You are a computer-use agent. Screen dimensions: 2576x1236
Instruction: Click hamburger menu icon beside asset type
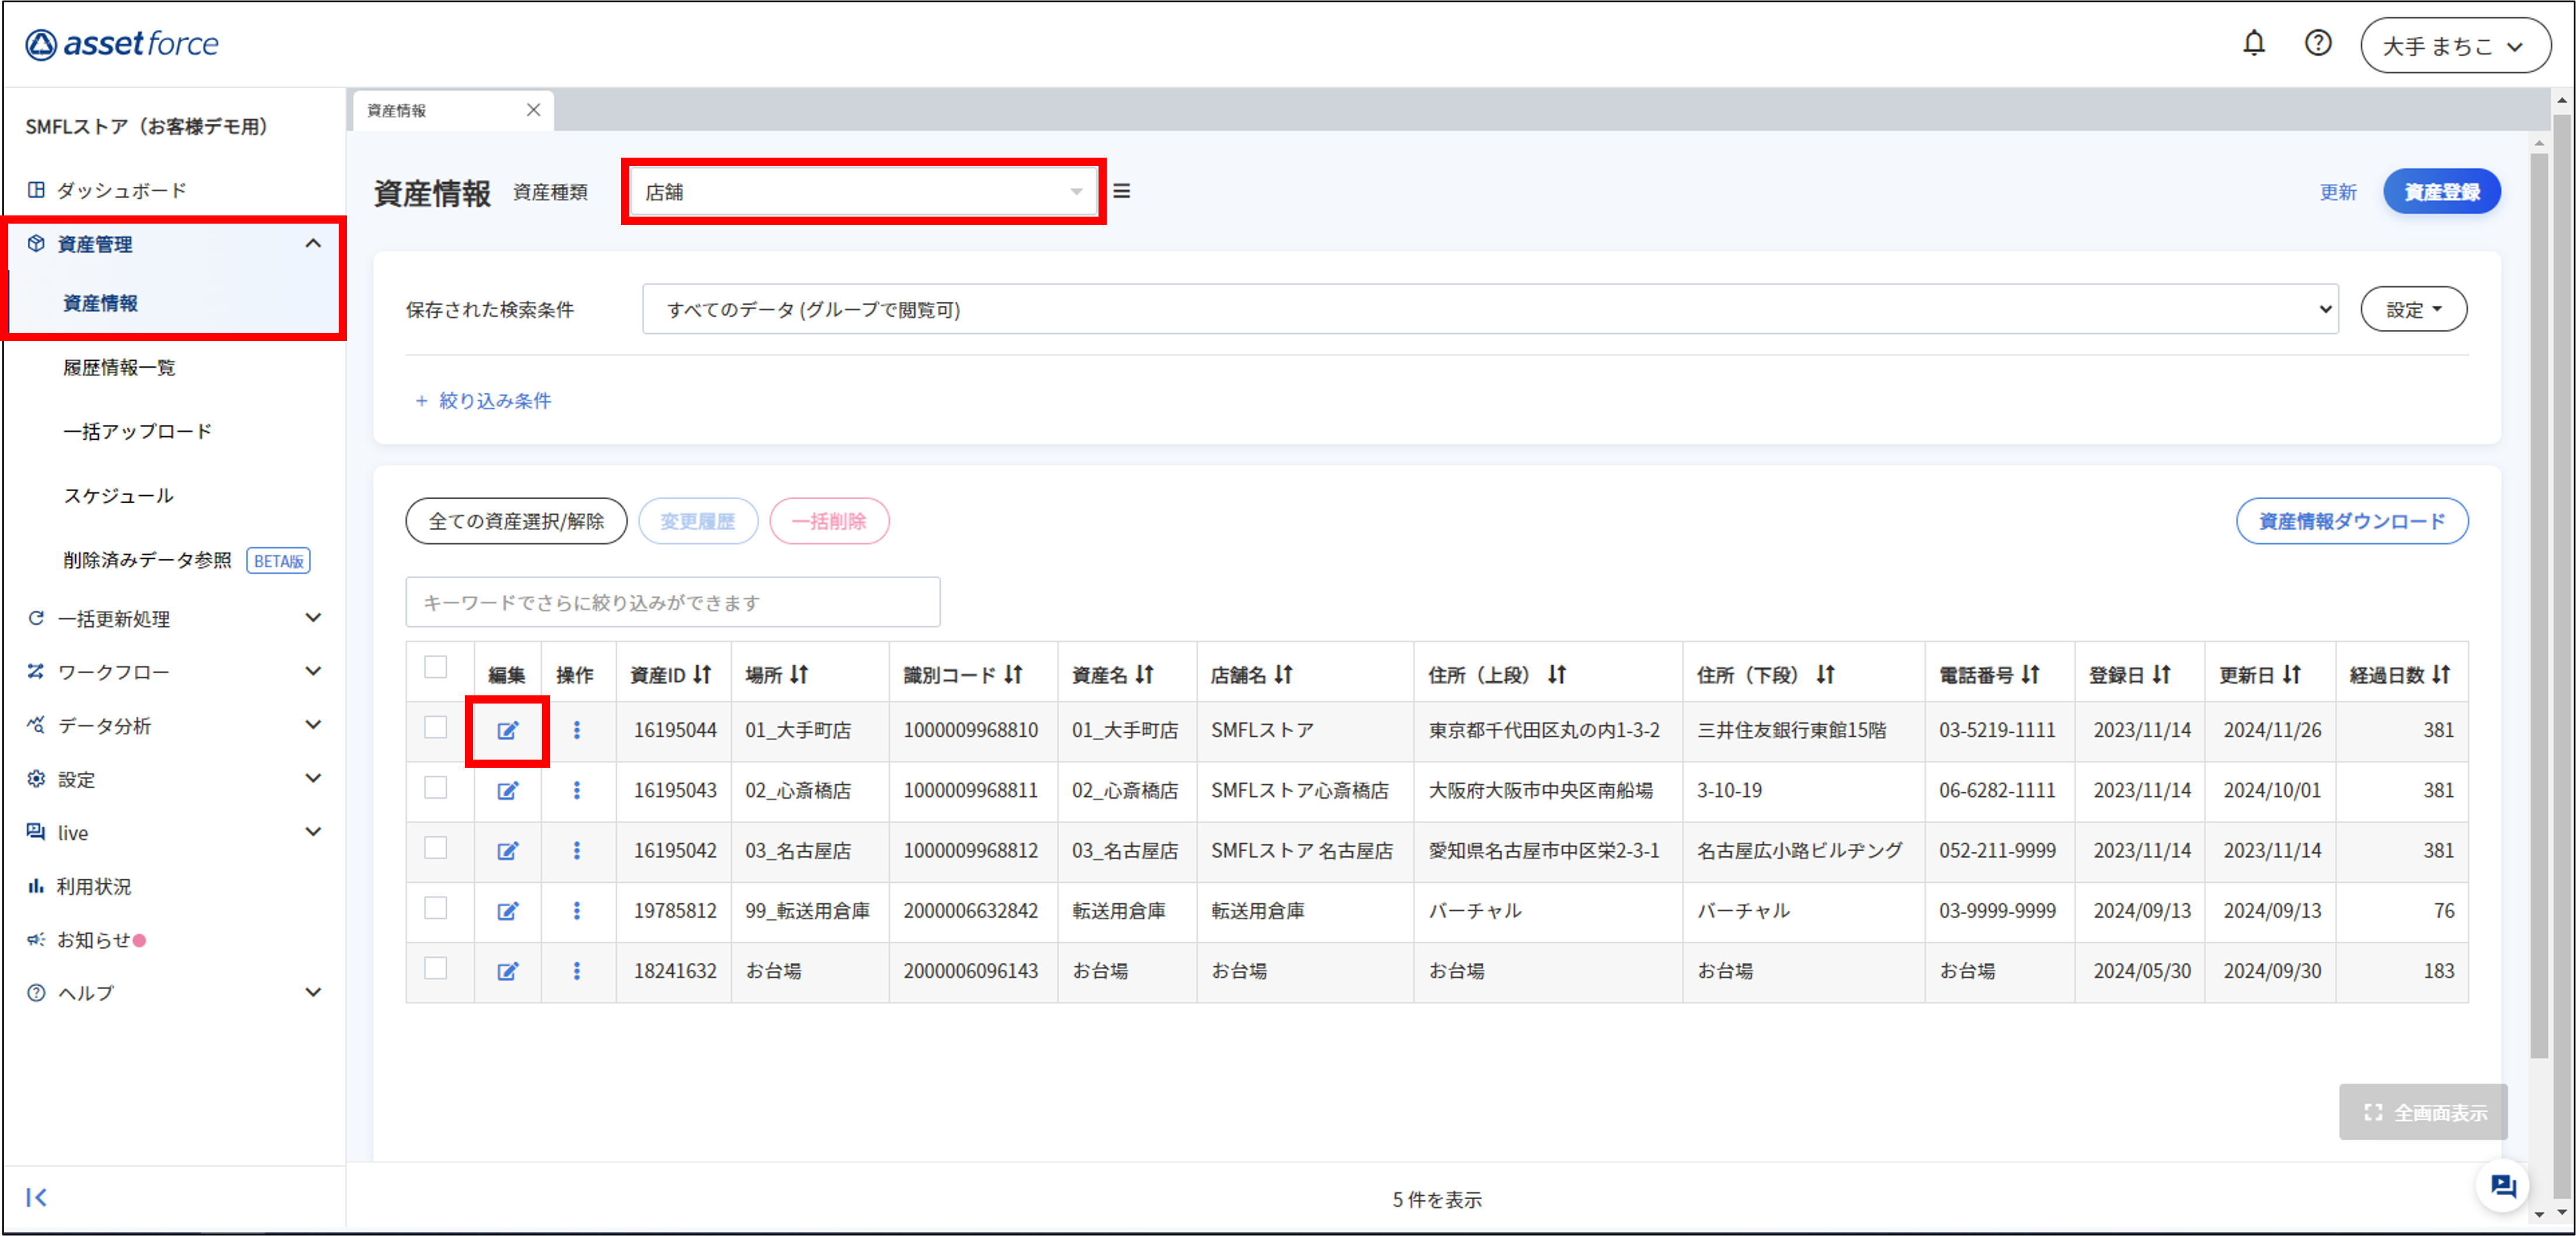point(1121,191)
